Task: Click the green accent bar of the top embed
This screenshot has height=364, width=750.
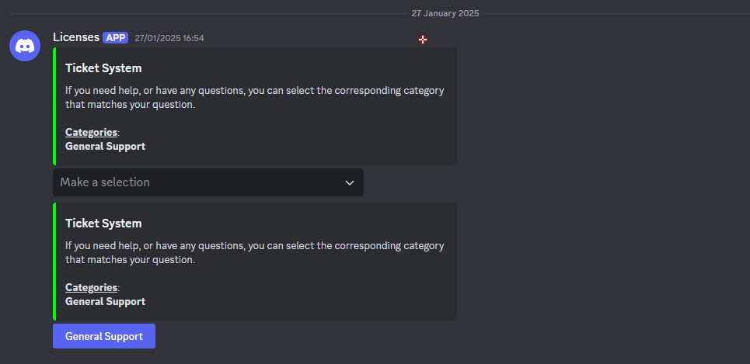Action: pyautogui.click(x=54, y=106)
